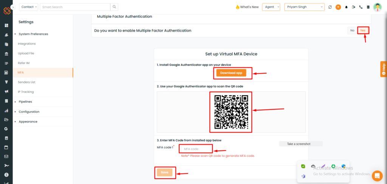Expand the Pipelines settings section

25,101
